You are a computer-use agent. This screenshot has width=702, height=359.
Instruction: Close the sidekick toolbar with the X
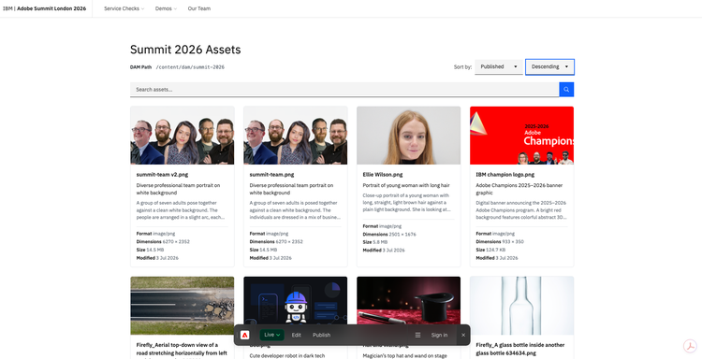(x=463, y=335)
